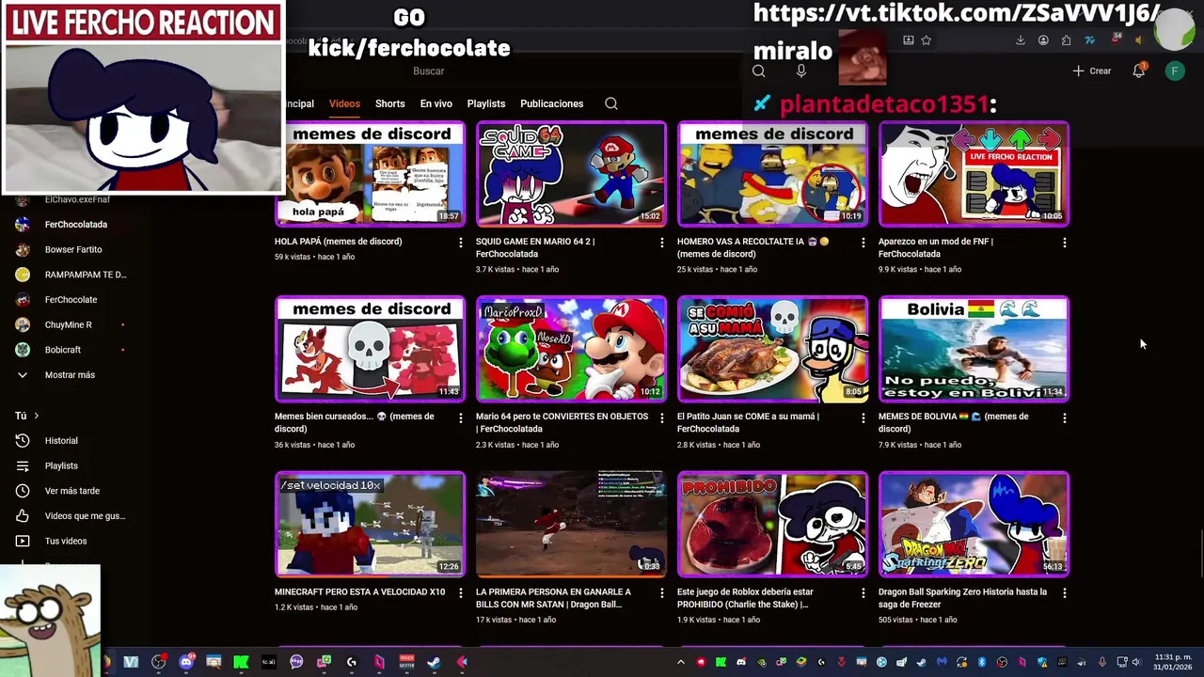Switch to the Publicaciones tab
The width and height of the screenshot is (1204, 677).
551,103
